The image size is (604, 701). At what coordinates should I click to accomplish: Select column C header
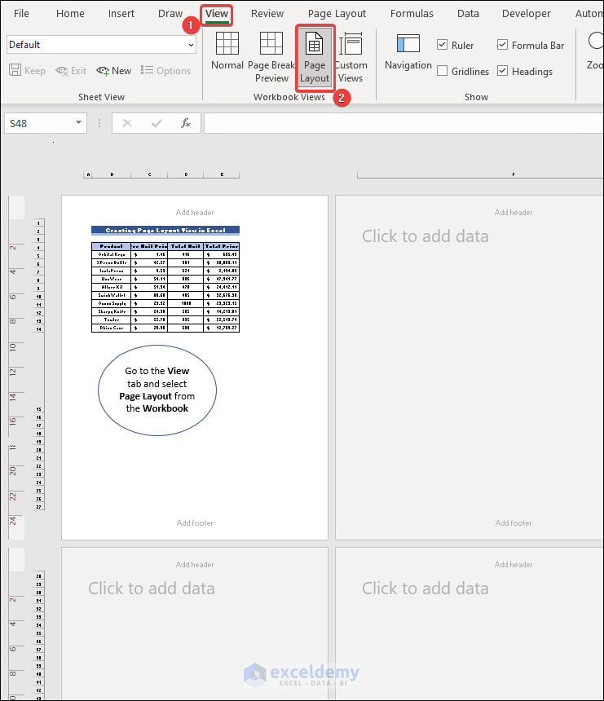point(149,174)
